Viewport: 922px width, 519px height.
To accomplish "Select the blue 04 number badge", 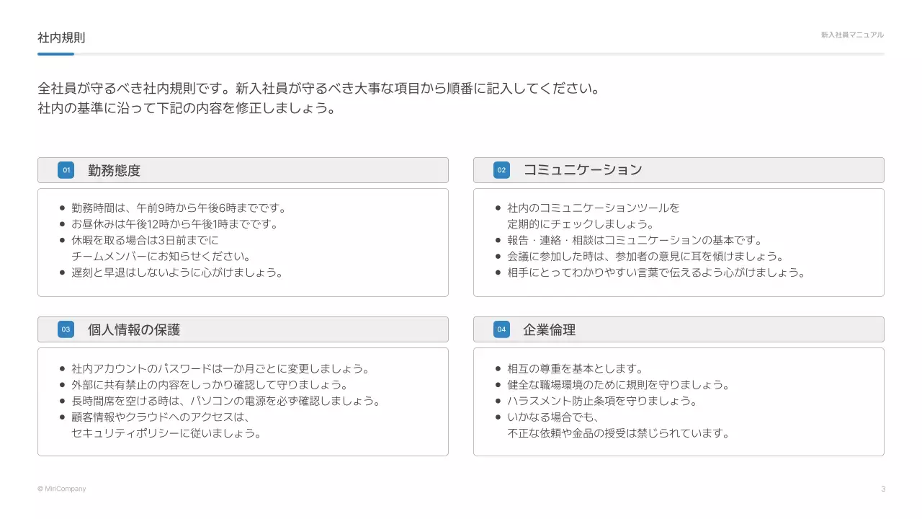I will [501, 329].
